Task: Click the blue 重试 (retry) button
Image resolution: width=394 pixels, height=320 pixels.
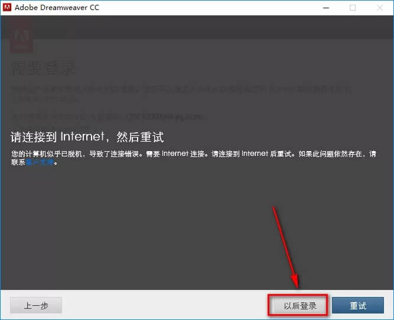Action: [358, 305]
